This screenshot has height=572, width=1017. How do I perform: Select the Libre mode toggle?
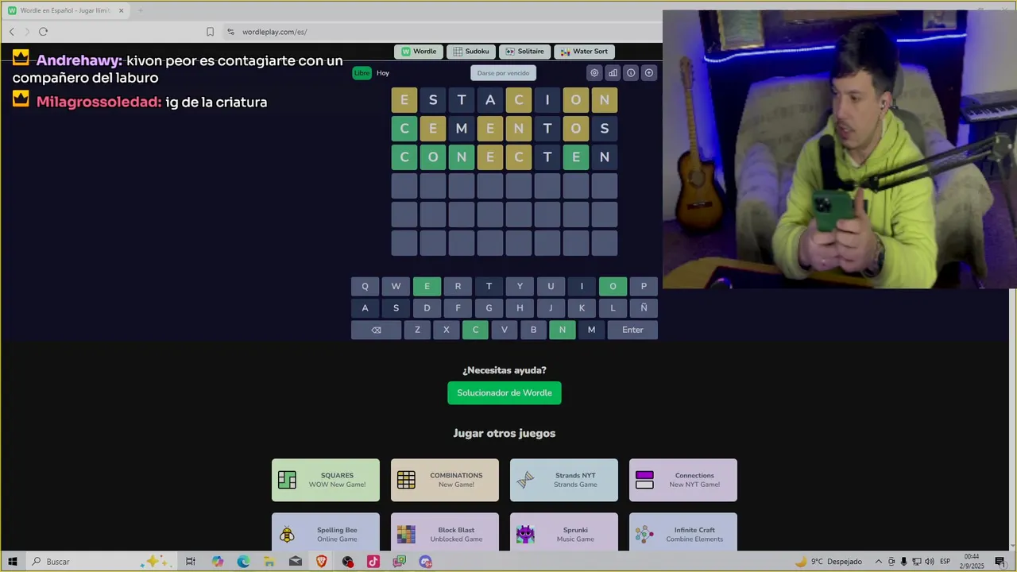[x=362, y=73]
